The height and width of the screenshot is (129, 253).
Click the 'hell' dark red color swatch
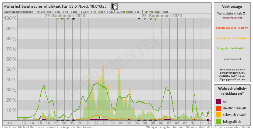219,102
